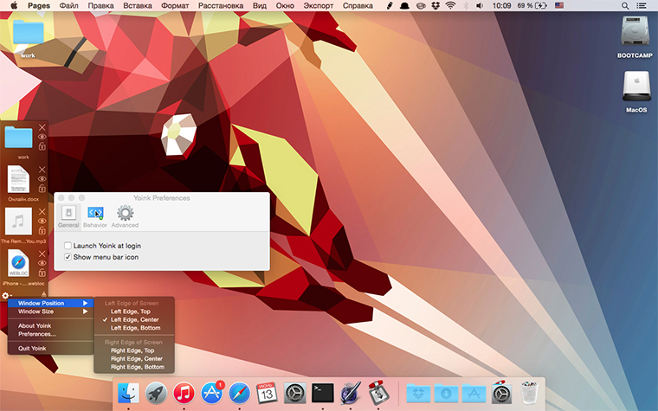The width and height of the screenshot is (658, 411).
Task: Open the Behavior preferences tab
Action: tap(95, 214)
